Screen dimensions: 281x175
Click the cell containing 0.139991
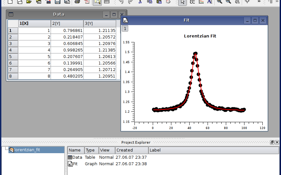[x=67, y=63]
